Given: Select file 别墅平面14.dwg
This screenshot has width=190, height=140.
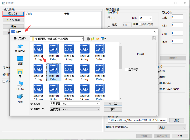Looking at the screenshot, I should pyautogui.click(x=84, y=92).
